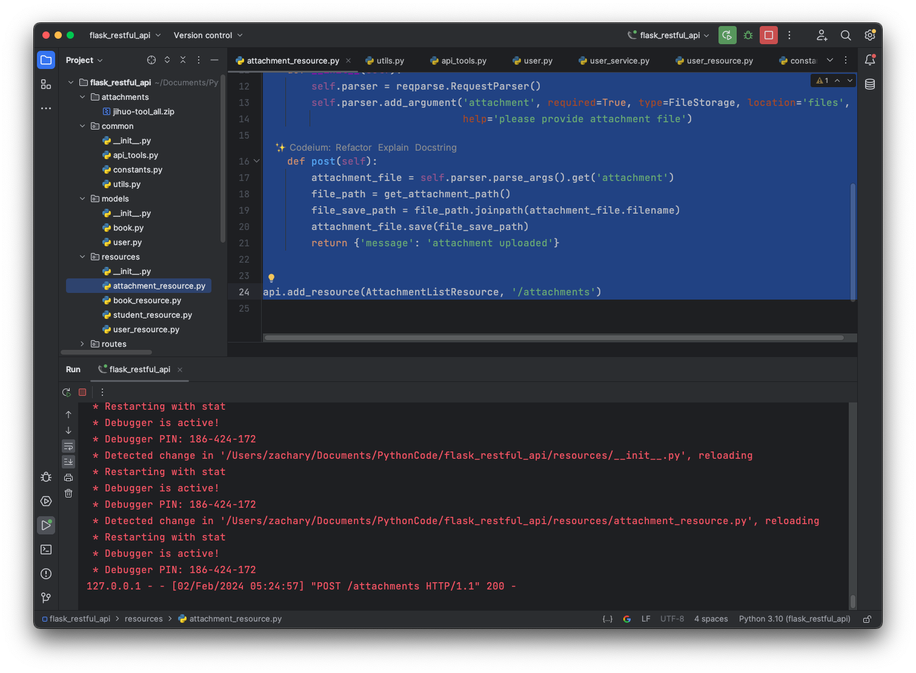Image resolution: width=916 pixels, height=673 pixels.
Task: Click the Debug bug icon in top toolbar
Action: [748, 35]
